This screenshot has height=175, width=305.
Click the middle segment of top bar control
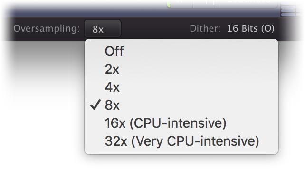(206, 4)
